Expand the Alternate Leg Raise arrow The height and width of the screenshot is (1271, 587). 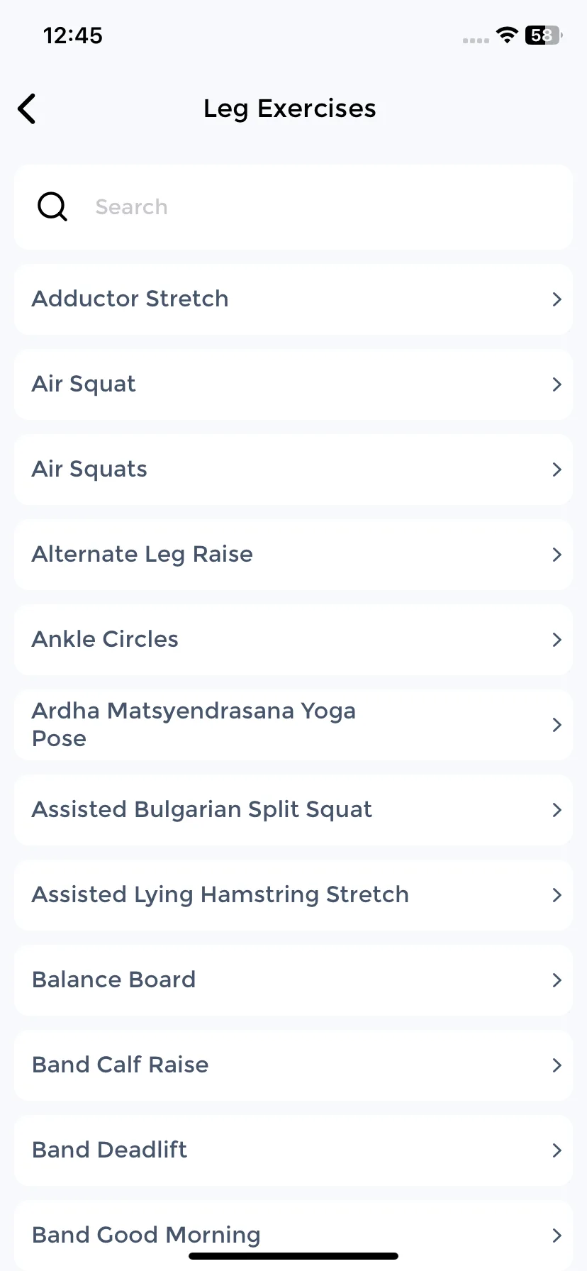[x=557, y=555]
